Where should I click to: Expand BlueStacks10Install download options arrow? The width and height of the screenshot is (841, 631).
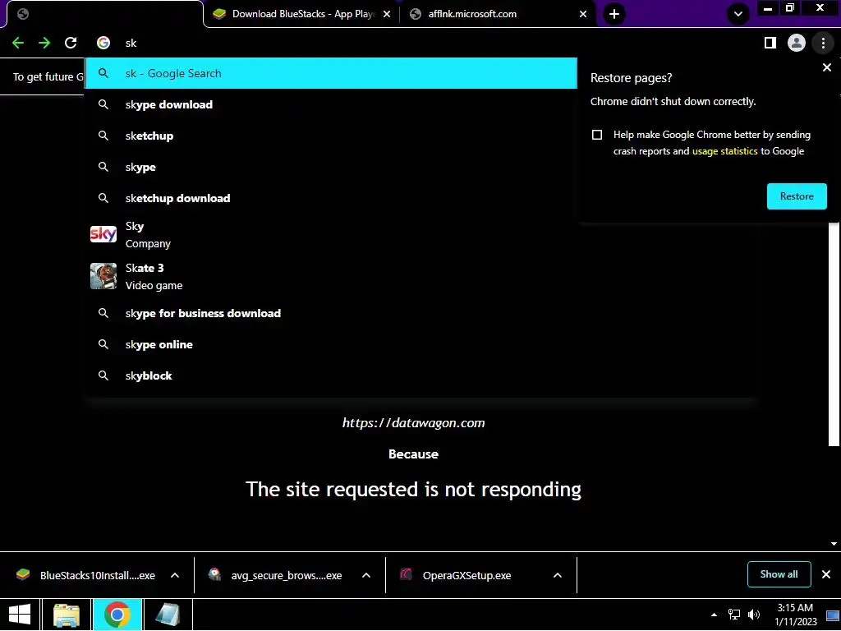pyautogui.click(x=175, y=575)
